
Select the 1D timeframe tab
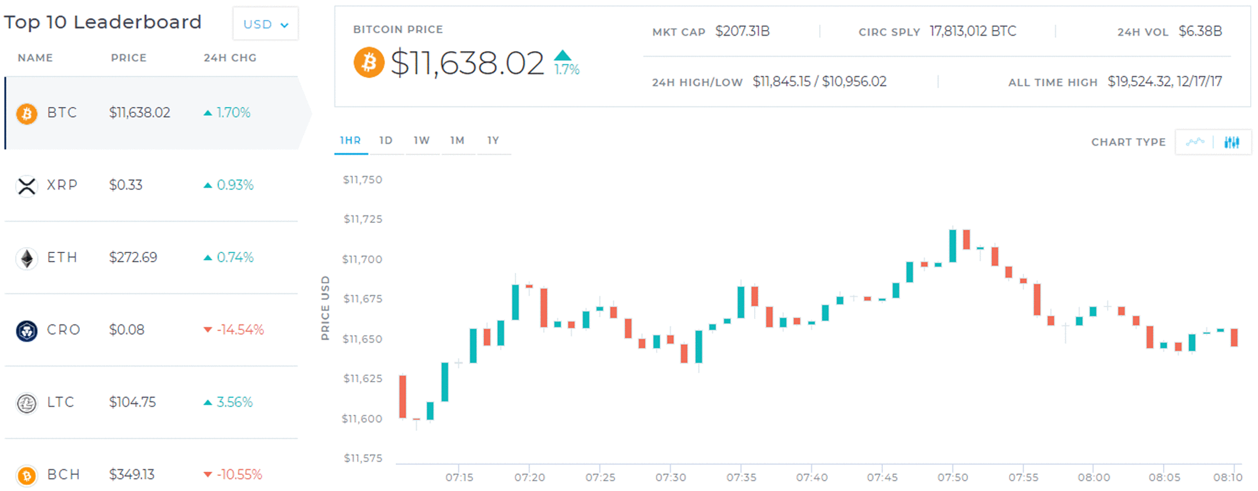[386, 141]
